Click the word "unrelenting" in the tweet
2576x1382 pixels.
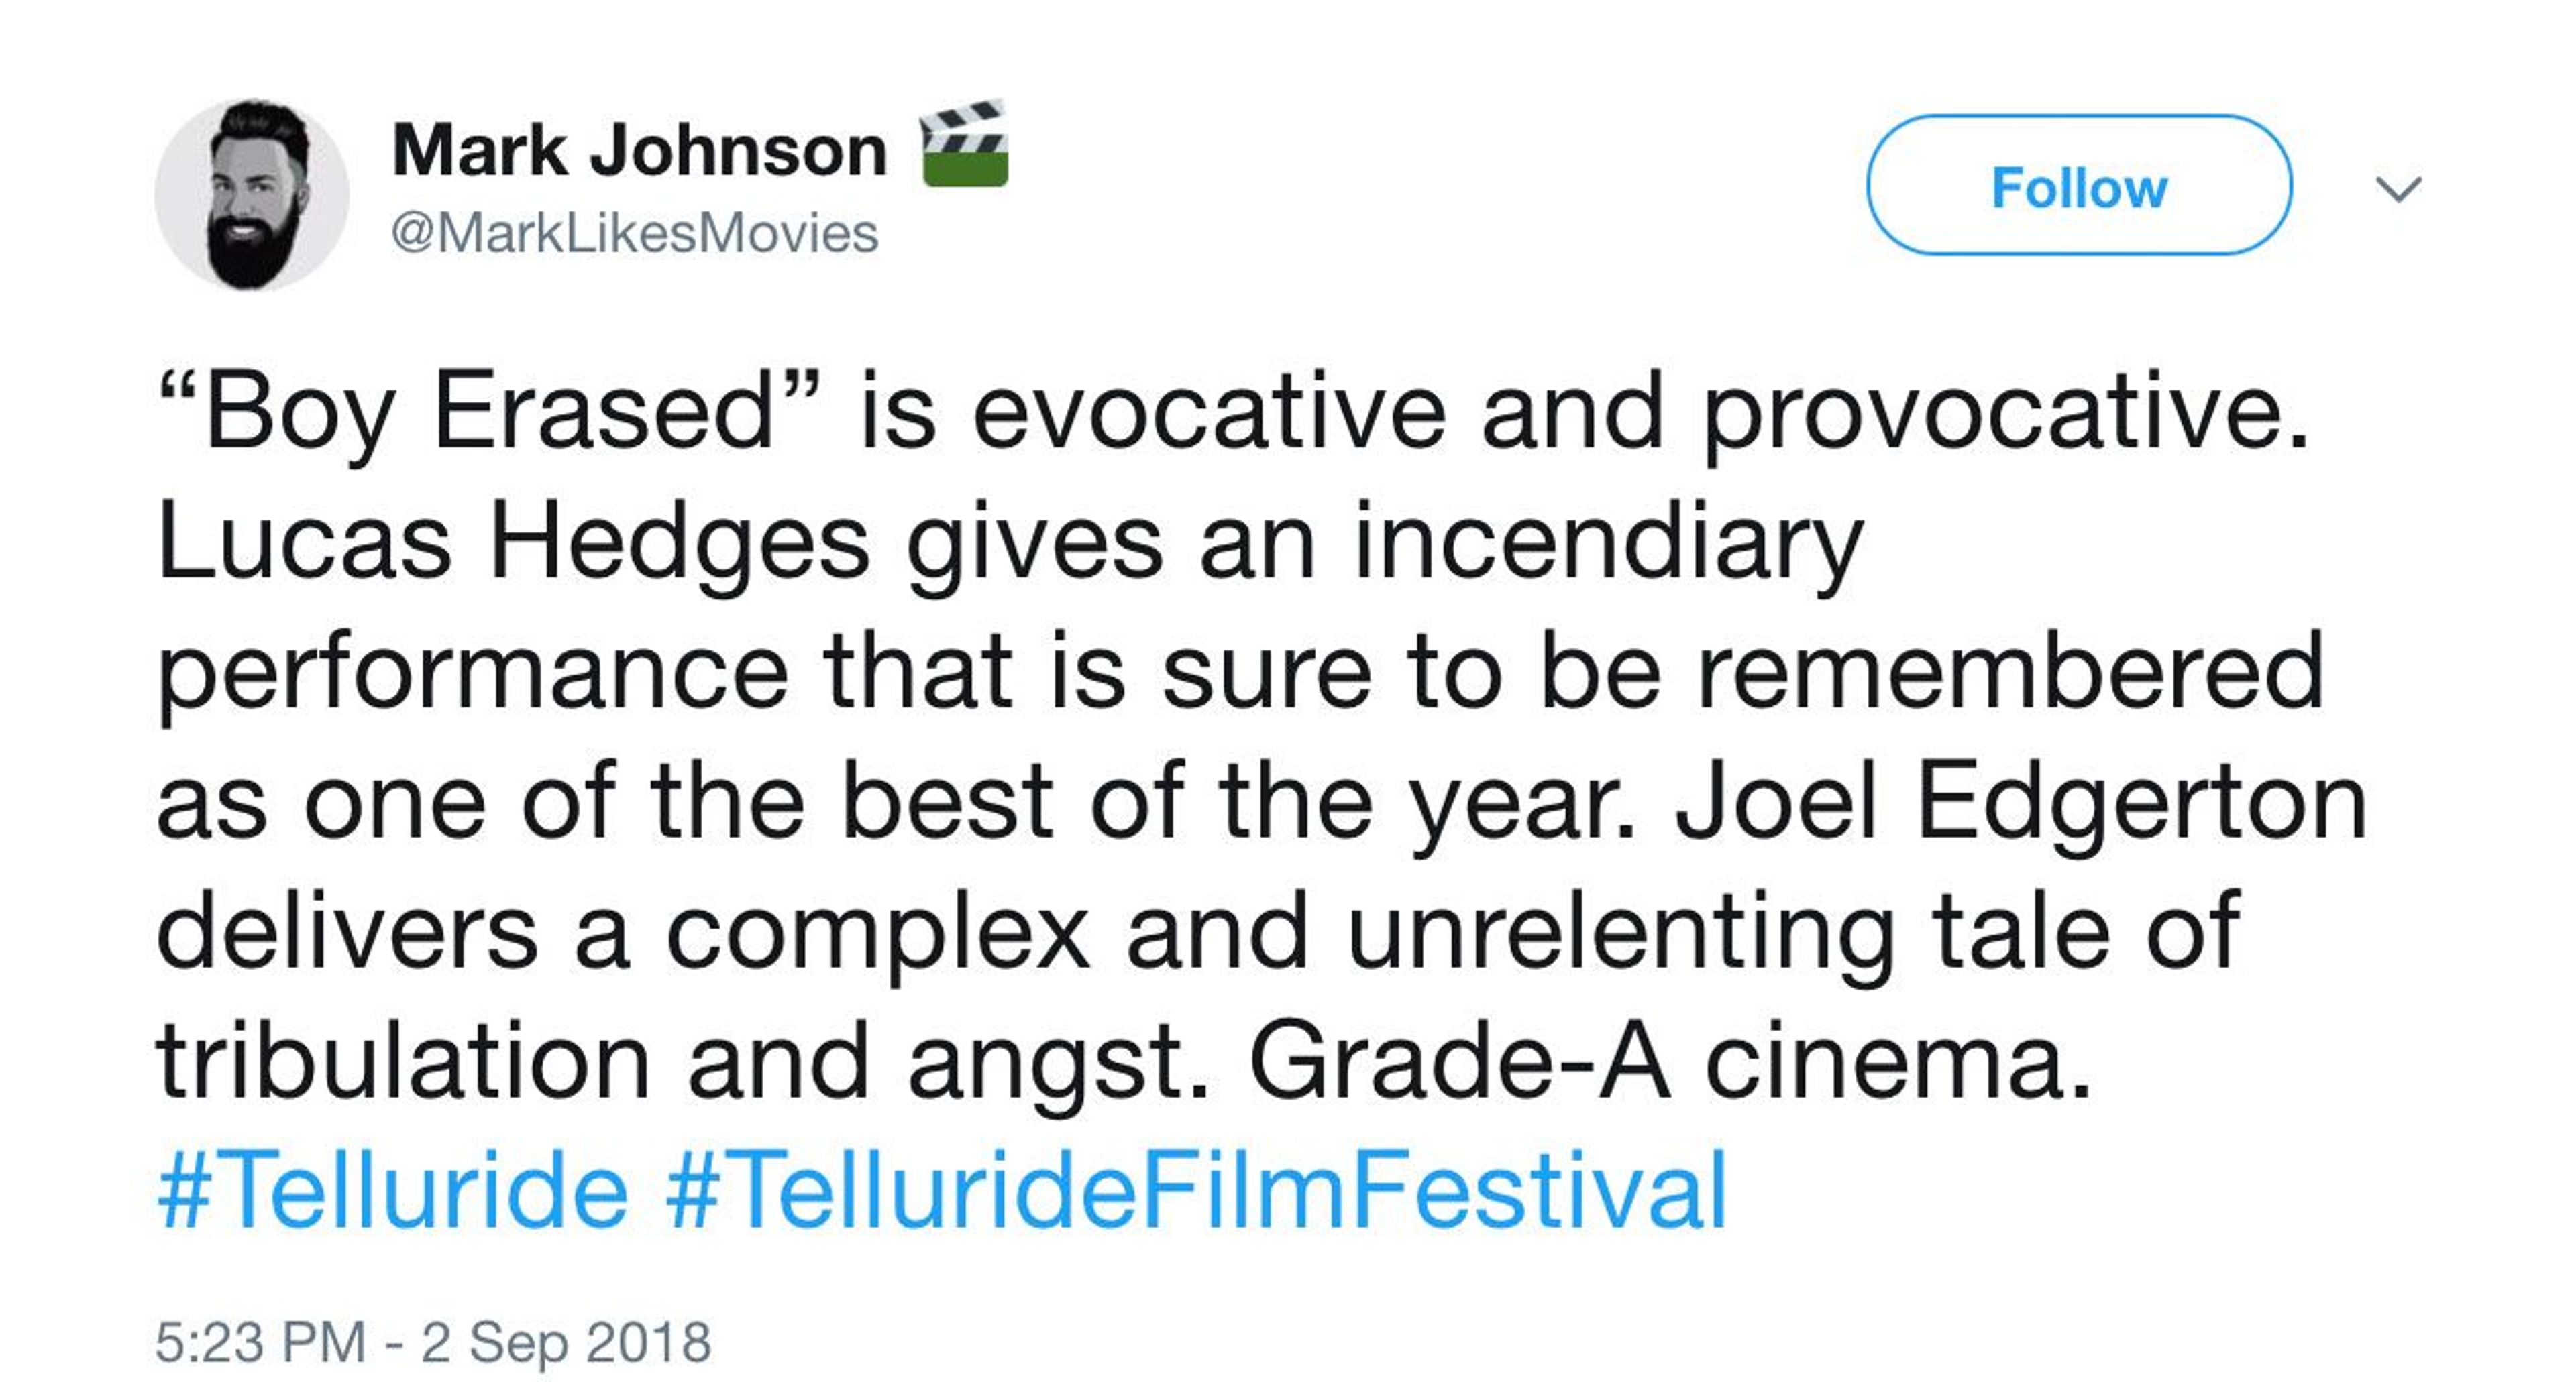1621,932
